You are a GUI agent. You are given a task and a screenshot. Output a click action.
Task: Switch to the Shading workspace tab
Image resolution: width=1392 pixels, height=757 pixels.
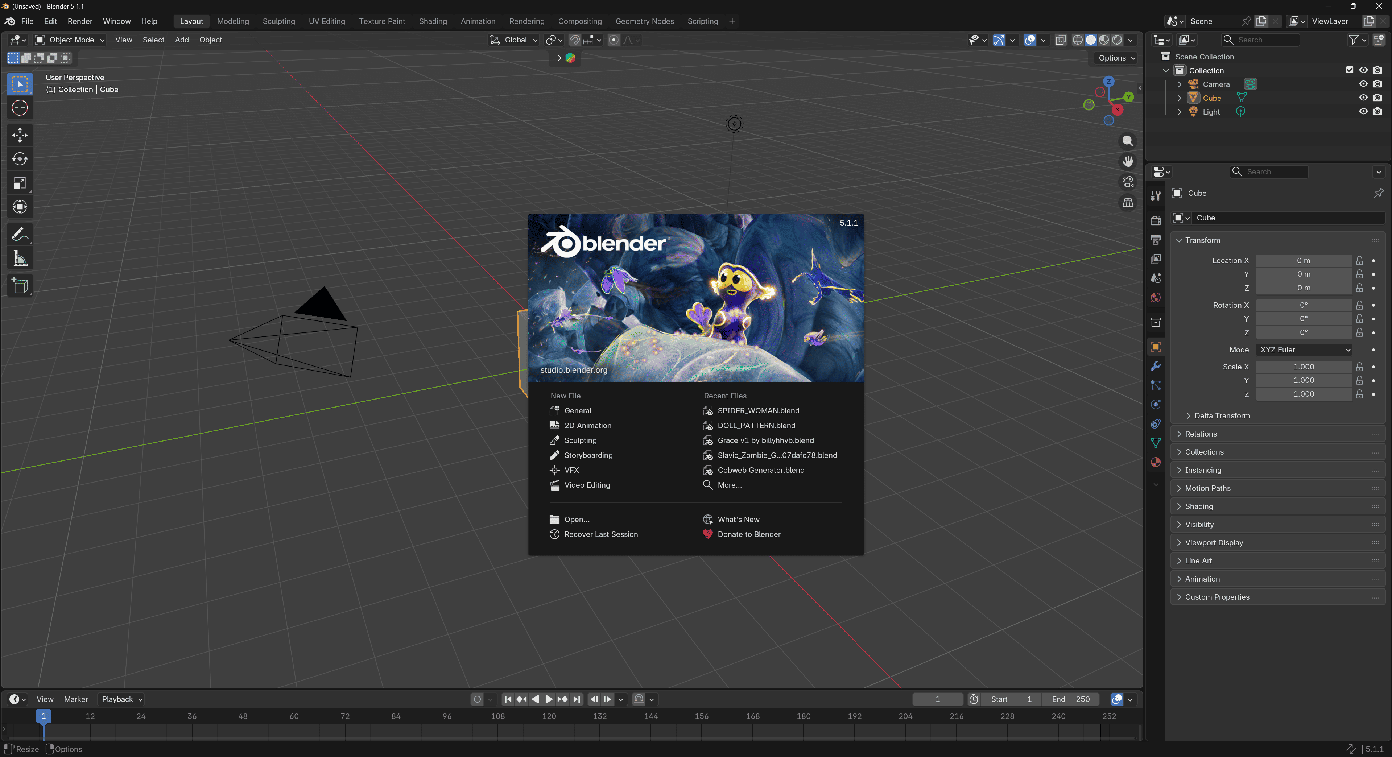click(x=433, y=21)
